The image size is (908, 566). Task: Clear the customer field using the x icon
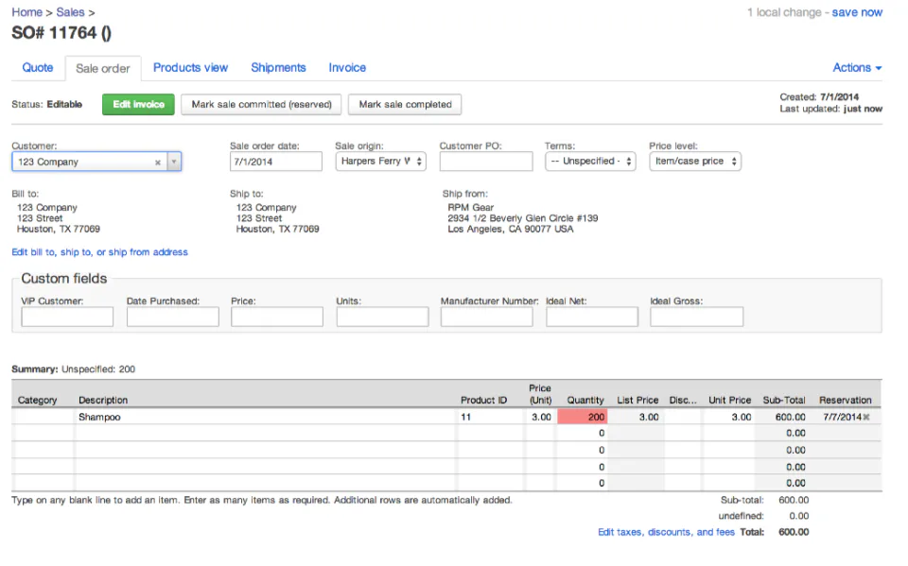[x=159, y=161]
